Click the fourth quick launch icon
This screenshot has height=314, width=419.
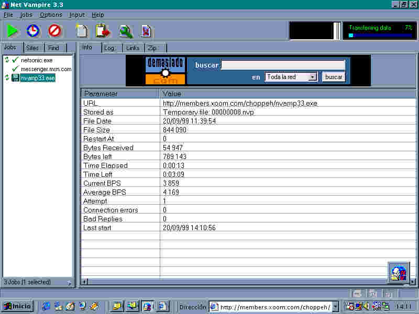click(82, 306)
